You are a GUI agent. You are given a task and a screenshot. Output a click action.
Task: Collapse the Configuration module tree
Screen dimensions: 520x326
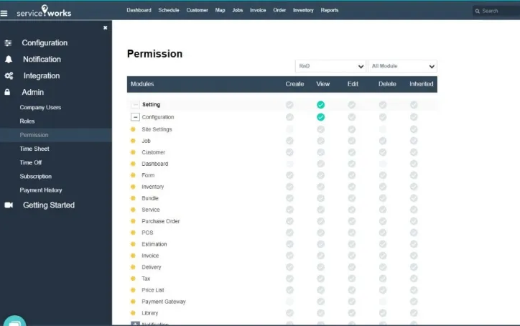134,117
